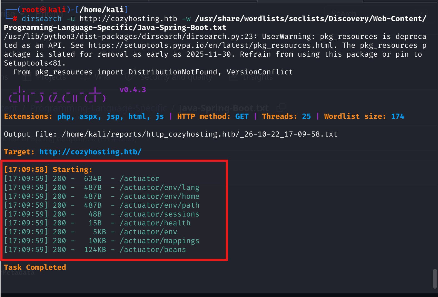Click the /actuator/env/path result path
438x297 pixels.
[159, 205]
